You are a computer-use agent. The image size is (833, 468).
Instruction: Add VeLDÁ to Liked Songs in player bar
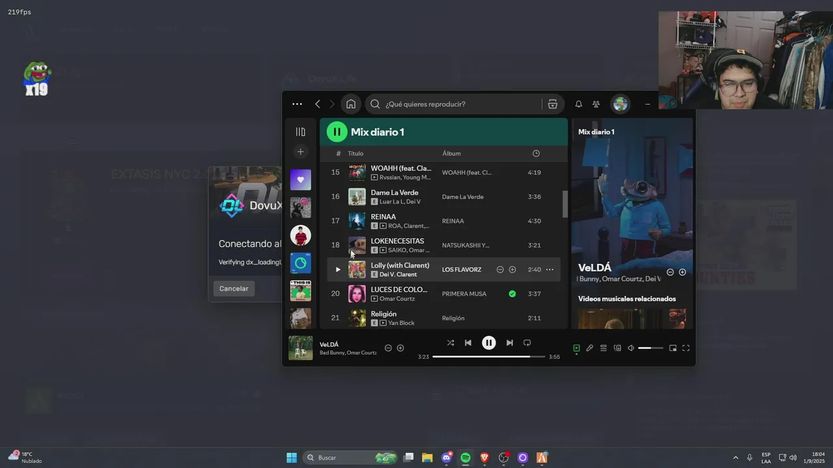[400, 348]
